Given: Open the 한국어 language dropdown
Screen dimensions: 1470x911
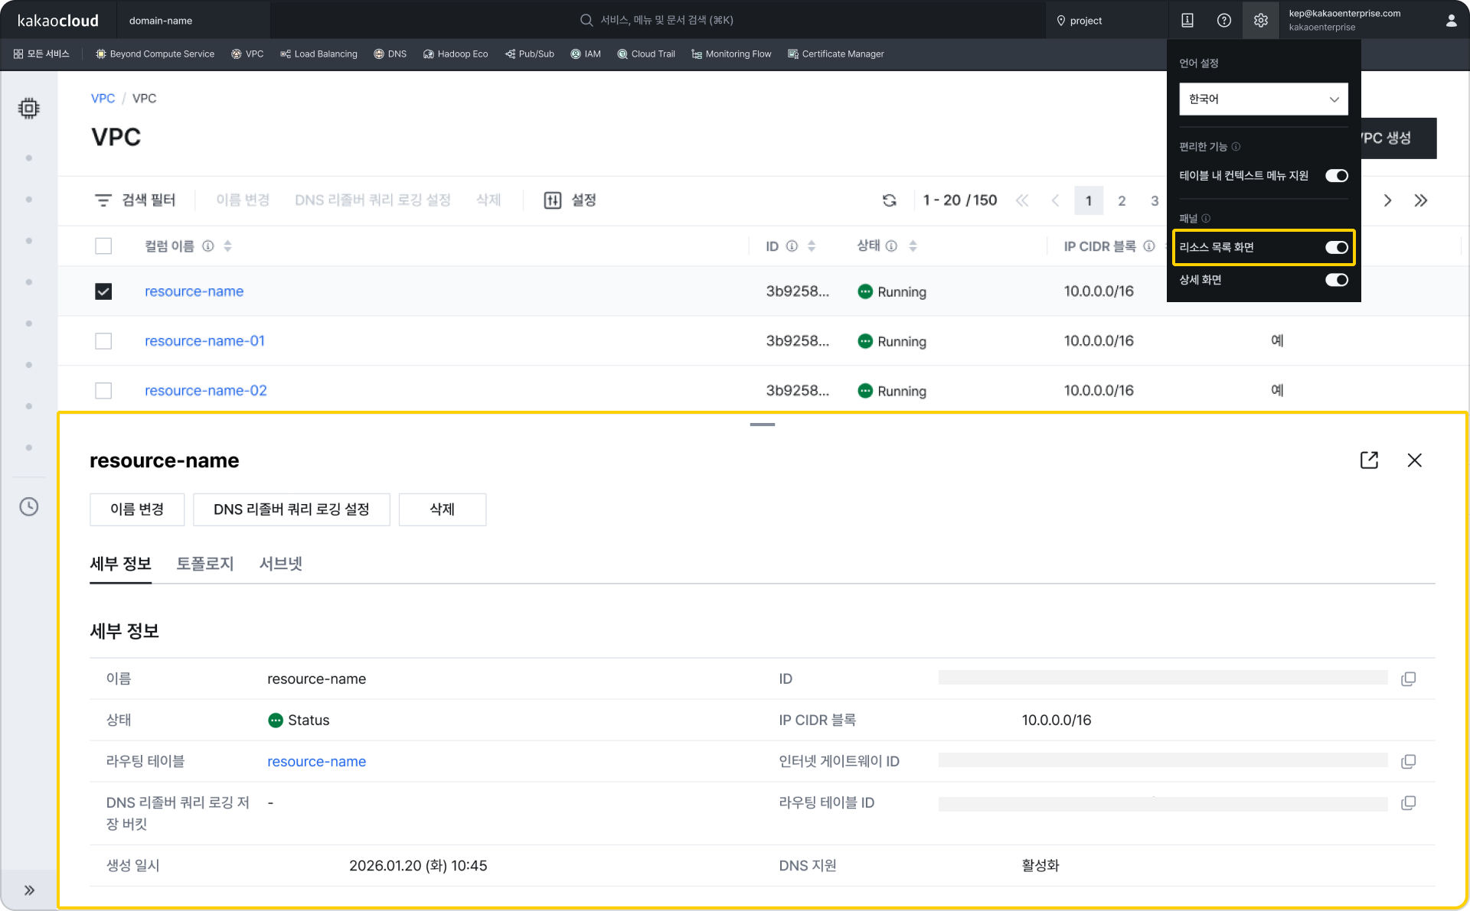Looking at the screenshot, I should click(x=1263, y=99).
